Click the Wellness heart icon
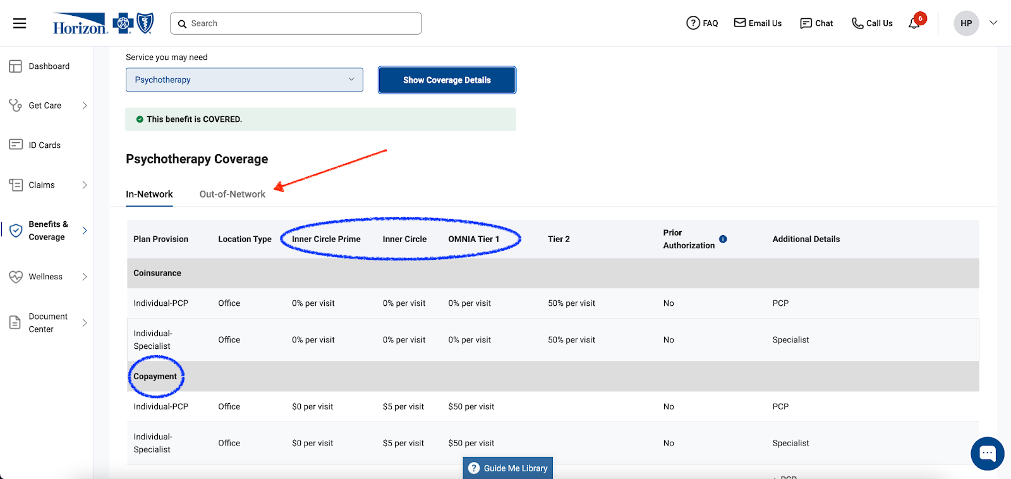 (16, 277)
